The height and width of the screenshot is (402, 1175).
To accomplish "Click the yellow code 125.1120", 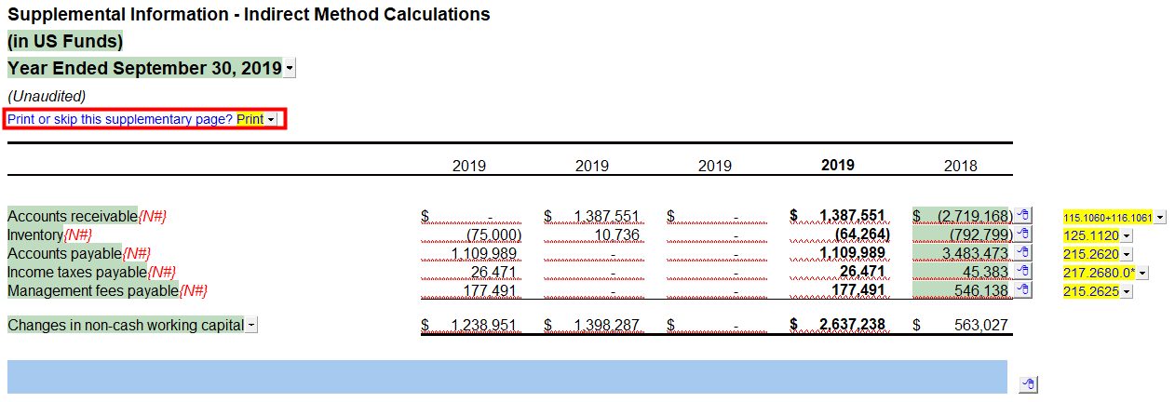I will click(1090, 236).
